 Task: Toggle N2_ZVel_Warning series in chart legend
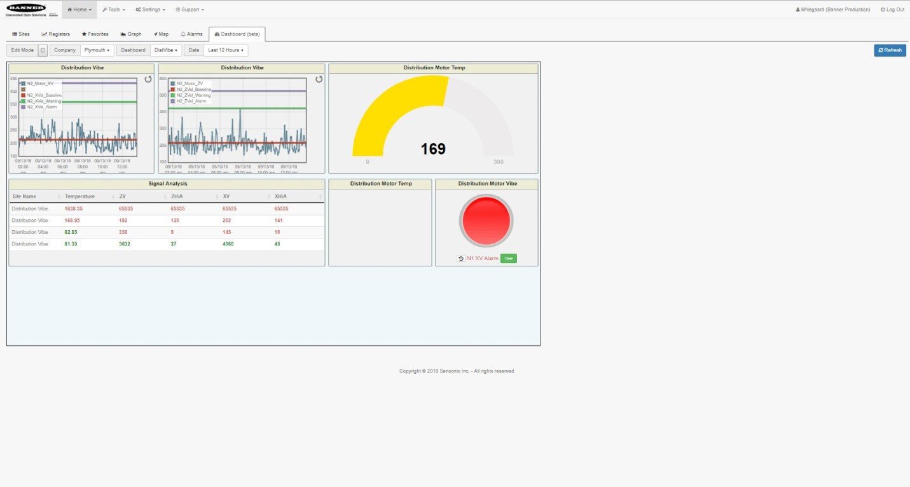coord(172,95)
